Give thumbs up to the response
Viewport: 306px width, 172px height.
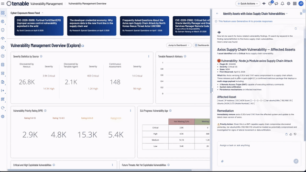pos(291,134)
